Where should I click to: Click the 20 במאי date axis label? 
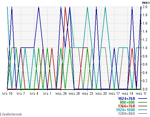(101, 94)
